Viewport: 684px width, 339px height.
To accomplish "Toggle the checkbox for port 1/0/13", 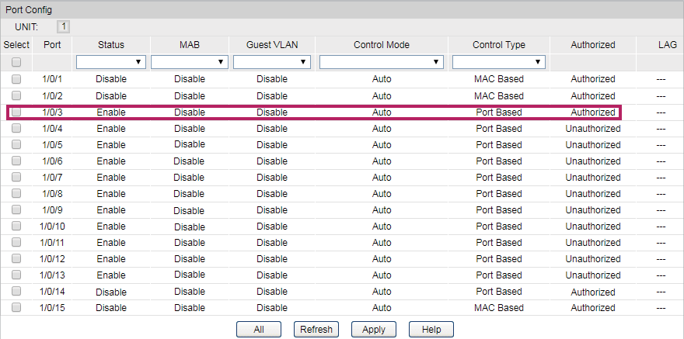I will pos(16,275).
